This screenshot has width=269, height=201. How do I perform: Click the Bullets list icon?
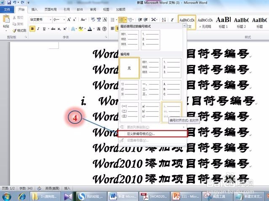pyautogui.click(x=112, y=20)
